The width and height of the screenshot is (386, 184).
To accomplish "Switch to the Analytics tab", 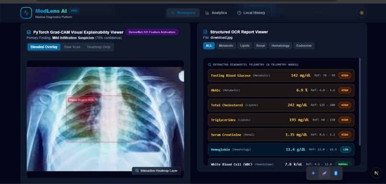I will [216, 13].
